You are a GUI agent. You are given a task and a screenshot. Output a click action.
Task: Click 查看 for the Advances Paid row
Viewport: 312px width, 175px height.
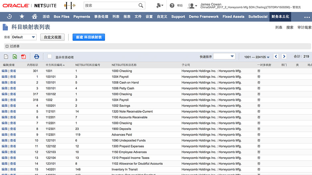pos(13,135)
